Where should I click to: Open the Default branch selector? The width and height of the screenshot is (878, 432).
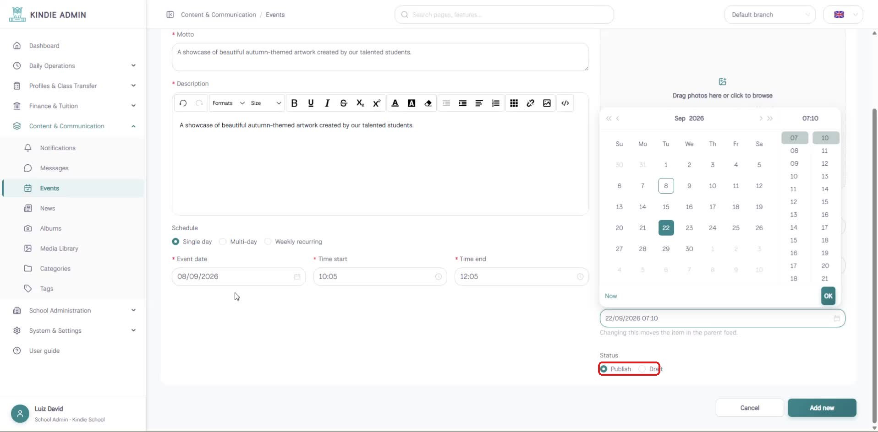pos(770,15)
